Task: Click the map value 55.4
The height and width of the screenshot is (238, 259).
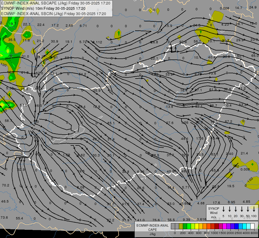Action: point(19,218)
